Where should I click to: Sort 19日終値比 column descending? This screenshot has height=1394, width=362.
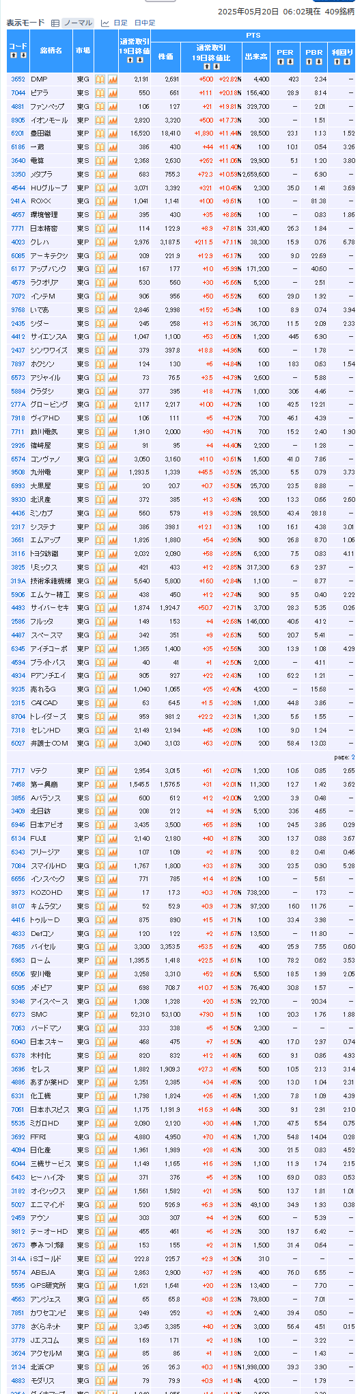point(218,66)
